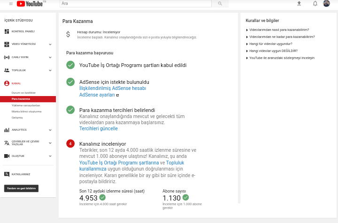Click check mark for İş Ortağı Programı step
338x223 pixels.
(70, 65)
